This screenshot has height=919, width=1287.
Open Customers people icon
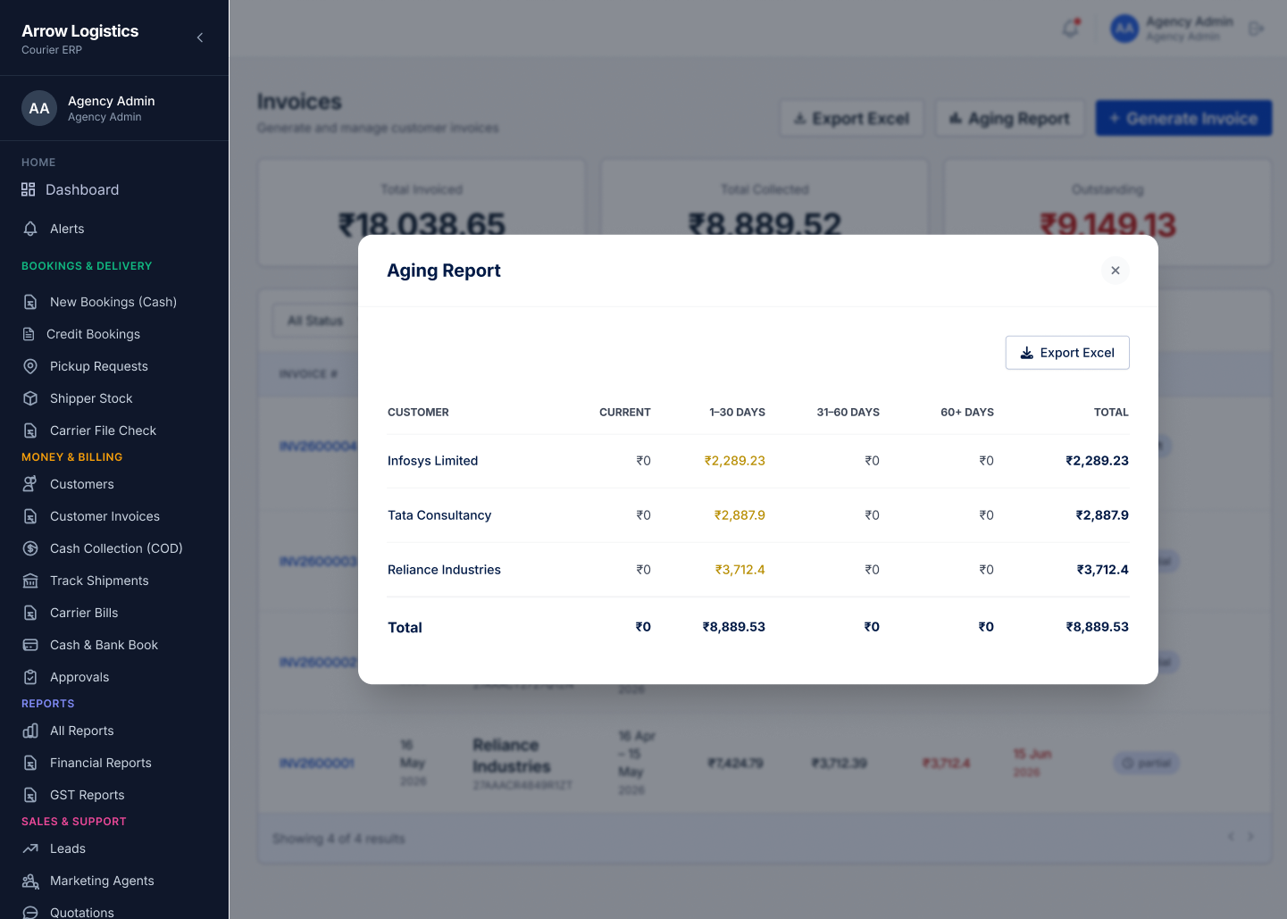30,484
